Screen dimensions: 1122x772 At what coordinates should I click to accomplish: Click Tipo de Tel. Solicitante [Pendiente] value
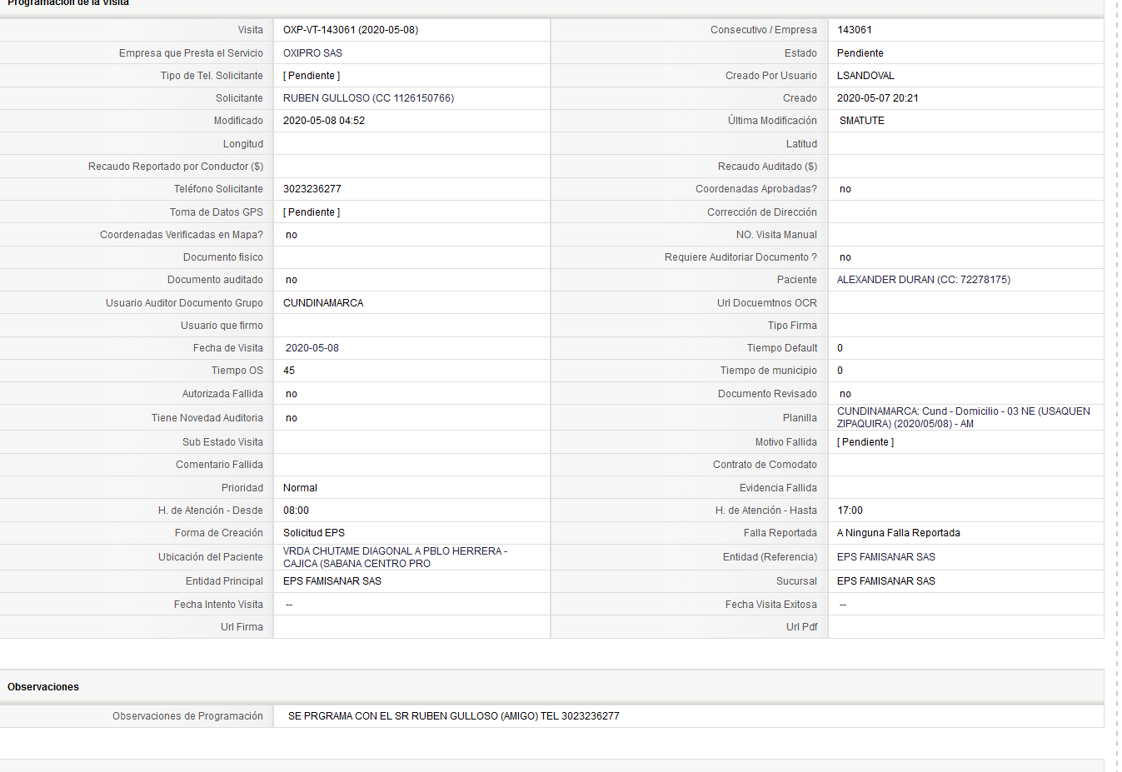312,76
